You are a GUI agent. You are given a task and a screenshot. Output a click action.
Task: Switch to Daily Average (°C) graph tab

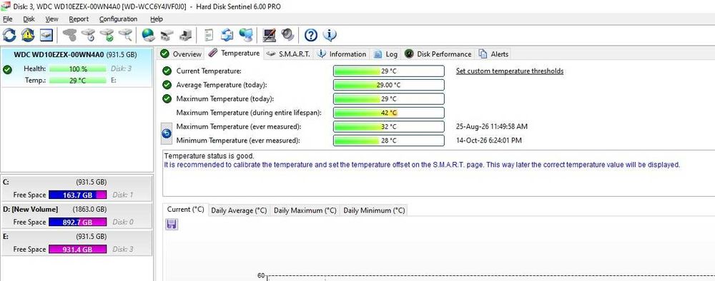click(239, 210)
